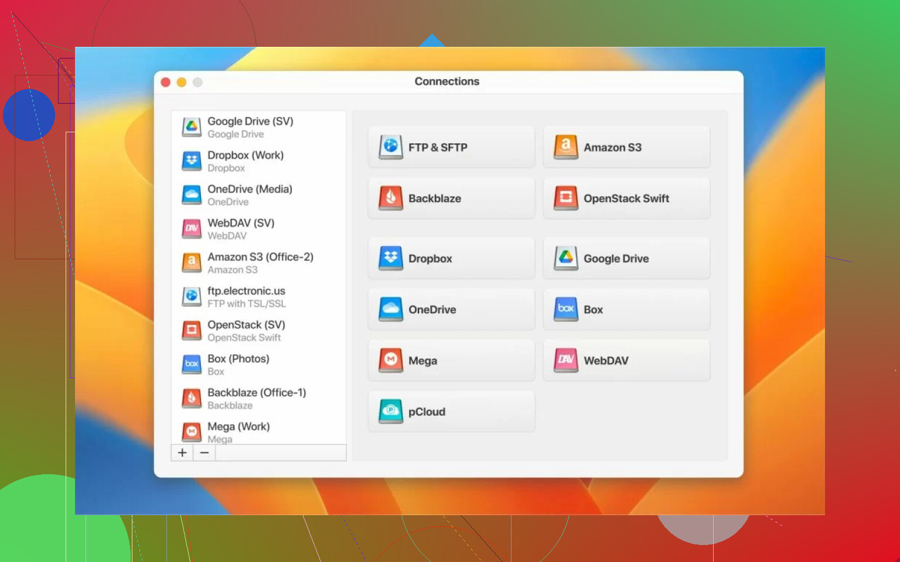Viewport: 900px width, 562px height.
Task: Click the OneDrive (Media) cloud icon
Action: pos(192,195)
